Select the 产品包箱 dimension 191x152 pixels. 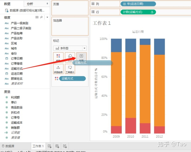click(x=17, y=33)
